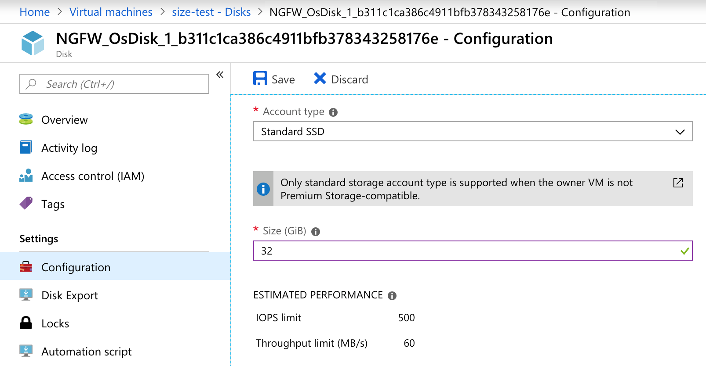706x366 pixels.
Task: Click the Activity log book icon
Action: pos(26,147)
